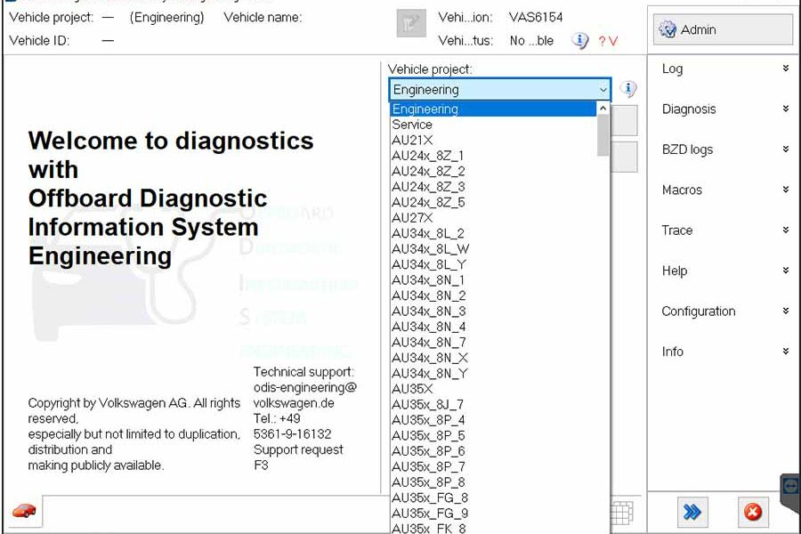801x534 pixels.
Task: Click the blue info icon beside the project dropdown
Action: 627,89
